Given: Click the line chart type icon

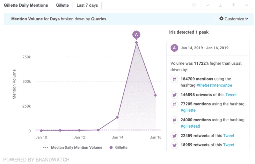Looking at the screenshot, I should (207, 5).
